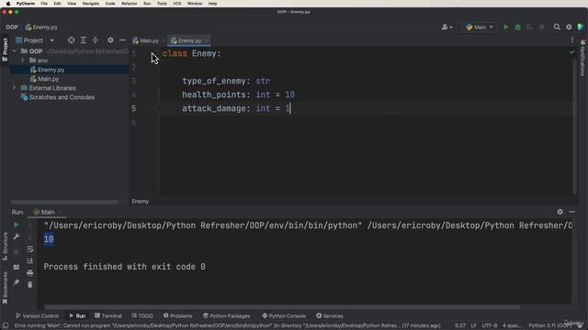Open Run tool window button

77,315
